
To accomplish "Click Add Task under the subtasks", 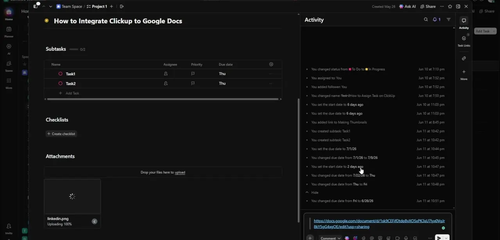I will tap(69, 93).
